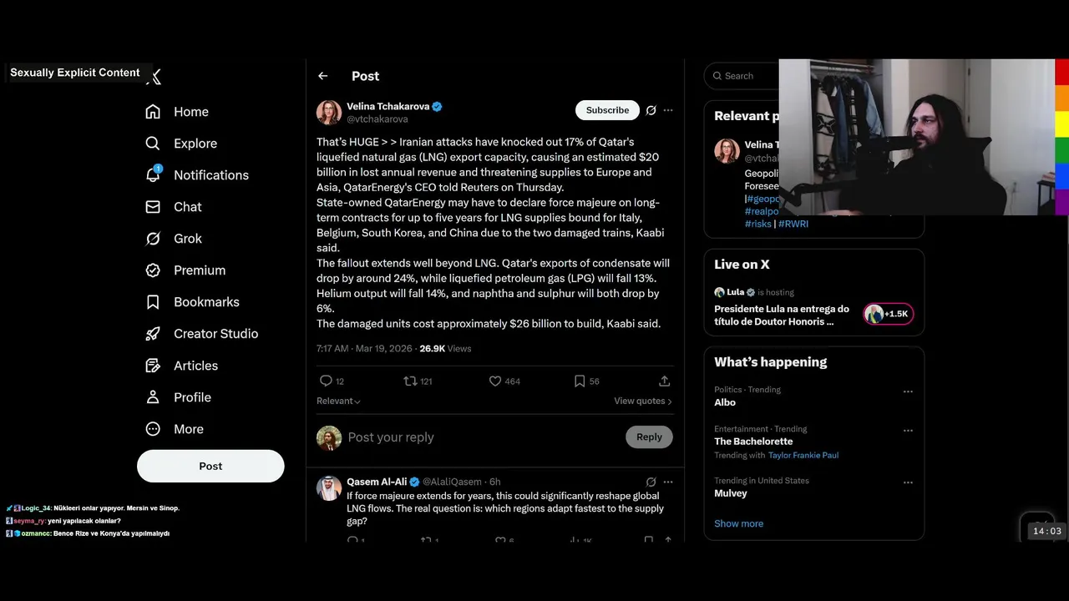
Task: Click the Show more trends link
Action: pos(738,523)
